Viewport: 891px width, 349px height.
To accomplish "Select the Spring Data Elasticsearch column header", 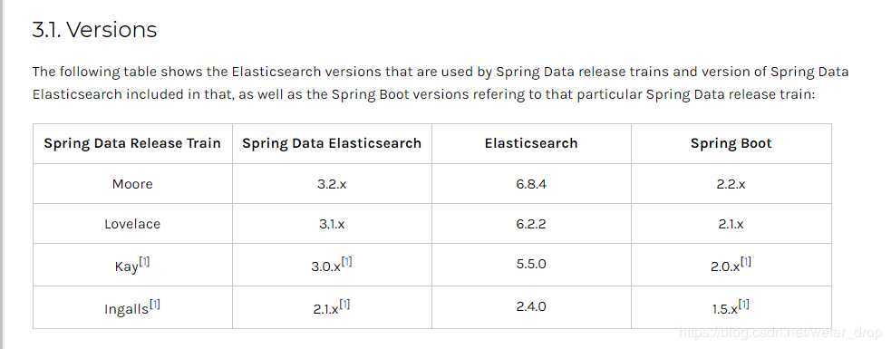I will (332, 143).
